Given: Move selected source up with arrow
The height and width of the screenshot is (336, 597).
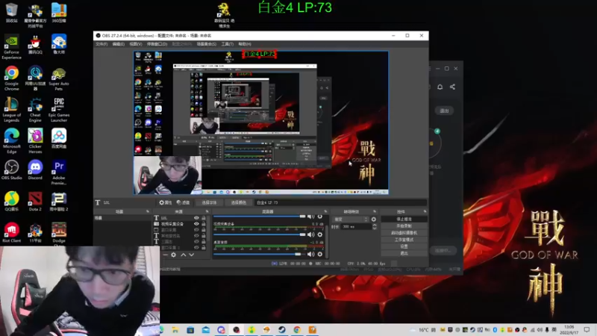Looking at the screenshot, I should (183, 255).
